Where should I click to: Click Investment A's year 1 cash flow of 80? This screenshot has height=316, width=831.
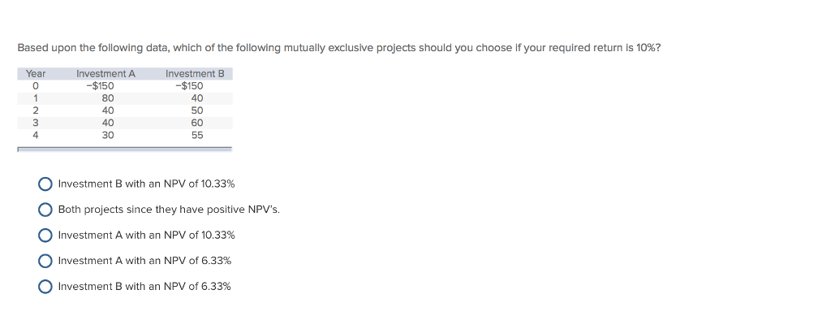click(108, 98)
